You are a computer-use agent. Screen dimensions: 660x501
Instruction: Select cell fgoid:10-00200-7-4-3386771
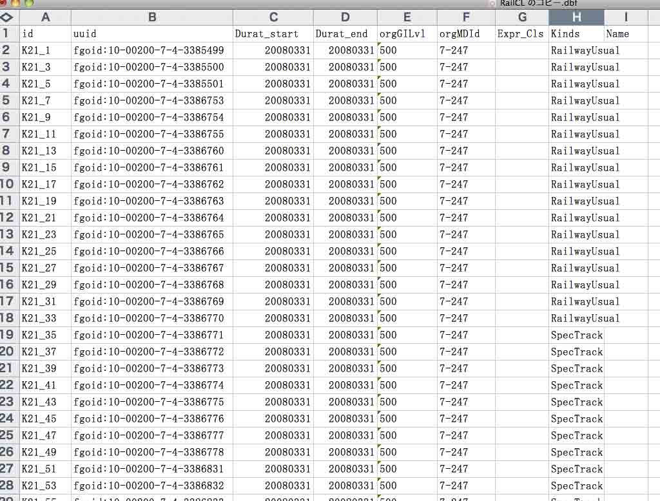click(152, 335)
